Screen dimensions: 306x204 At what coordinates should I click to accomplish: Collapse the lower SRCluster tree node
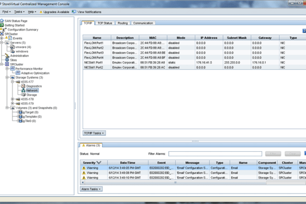[2, 64]
